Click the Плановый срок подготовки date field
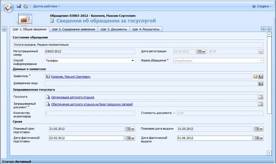The width and height of the screenshot is (276, 164). [x=86, y=129]
